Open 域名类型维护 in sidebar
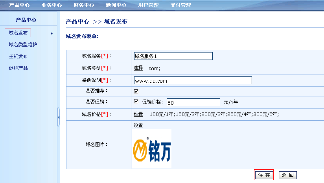 coord(23,45)
